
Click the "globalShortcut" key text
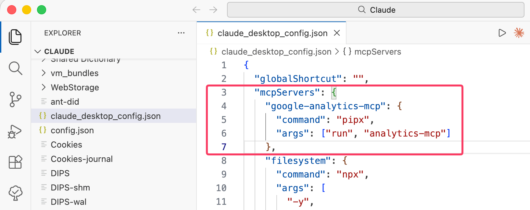pyautogui.click(x=298, y=79)
